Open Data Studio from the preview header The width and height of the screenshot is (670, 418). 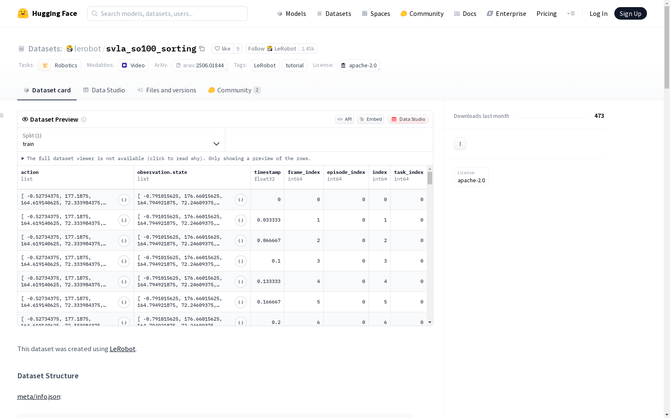tap(408, 119)
